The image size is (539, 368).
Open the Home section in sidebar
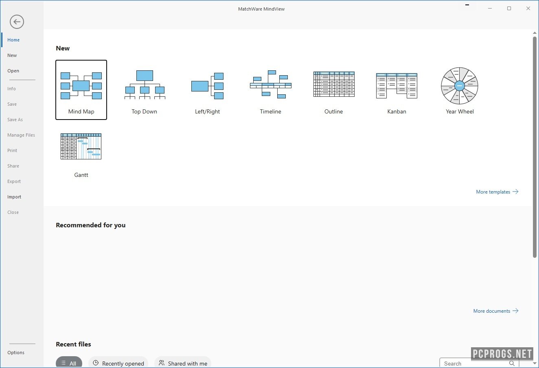(13, 40)
